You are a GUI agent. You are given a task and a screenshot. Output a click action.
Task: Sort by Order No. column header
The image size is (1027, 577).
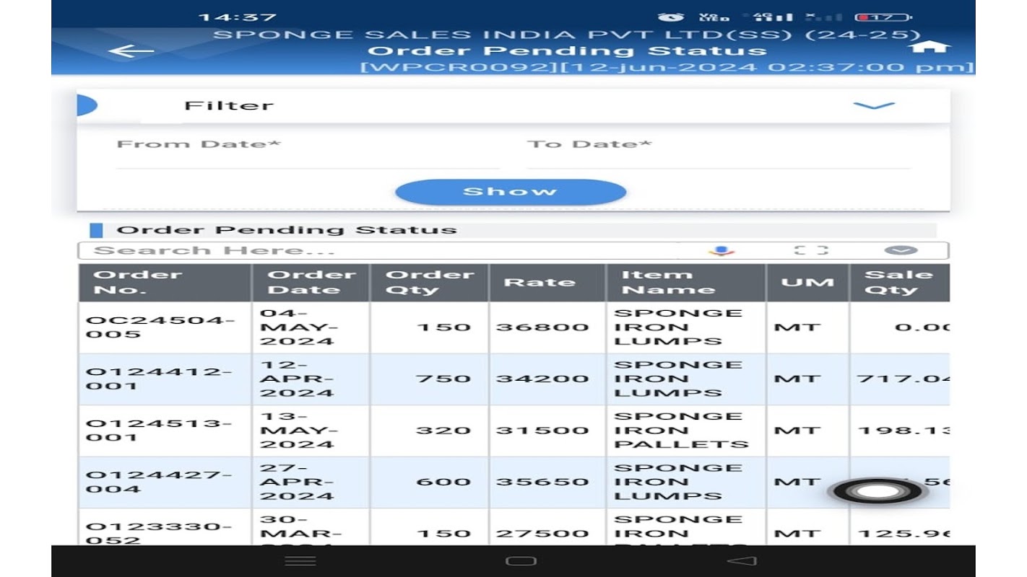click(165, 283)
